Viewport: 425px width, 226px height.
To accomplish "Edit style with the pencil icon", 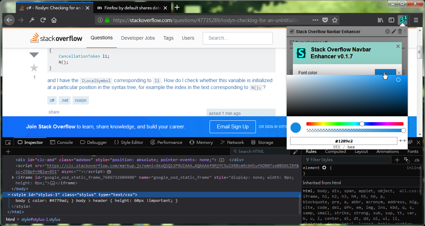I will pyautogui.click(x=394, y=31).
